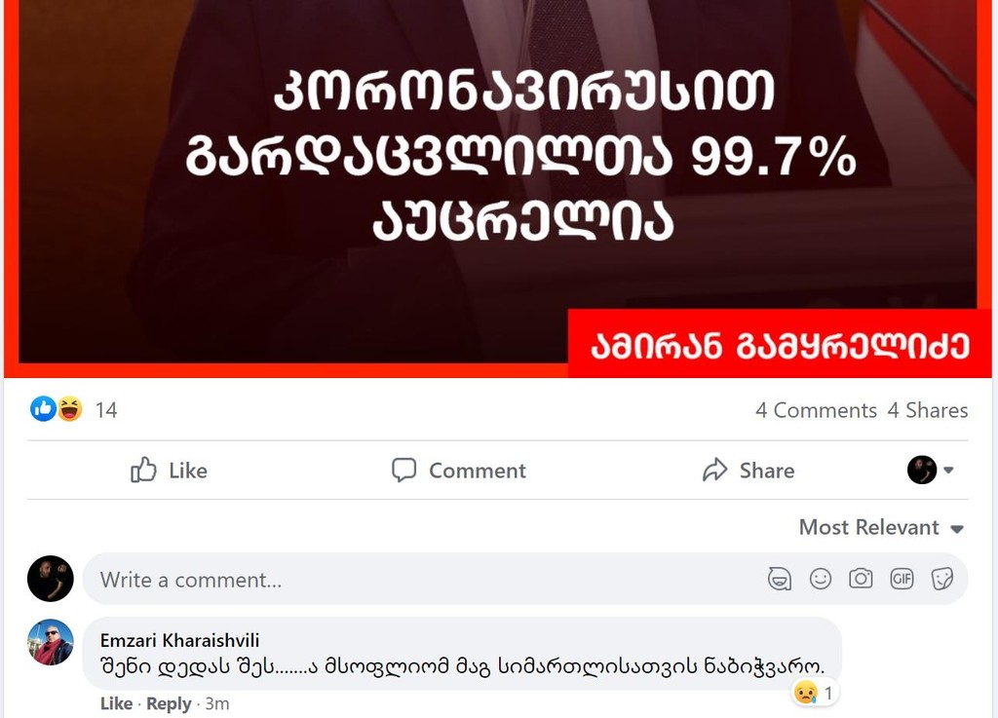Click the blue like reaction icon
Image resolution: width=998 pixels, height=718 pixels.
point(43,409)
